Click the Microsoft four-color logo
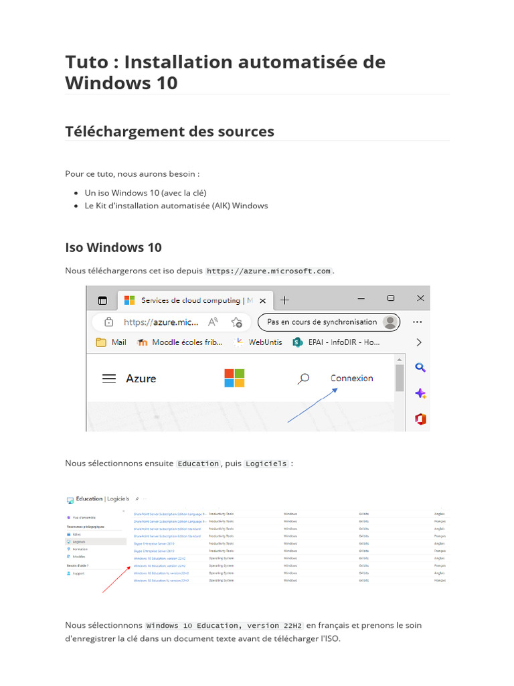Screen dimensions: 514x686 (234, 378)
